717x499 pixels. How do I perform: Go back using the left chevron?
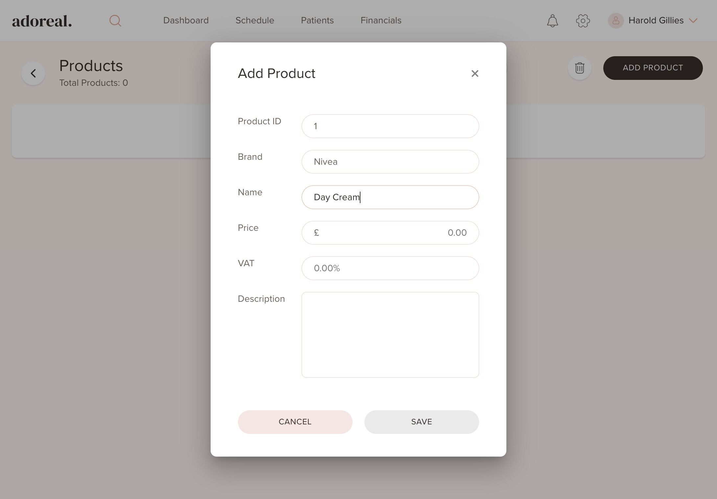pyautogui.click(x=33, y=73)
